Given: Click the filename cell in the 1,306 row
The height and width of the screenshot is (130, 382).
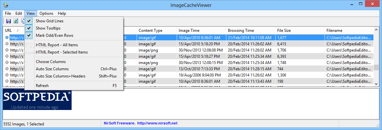Looking at the screenshot, I should [x=349, y=75].
